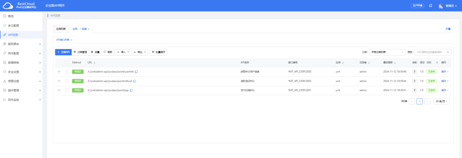Click the 刷新 refresh button
Image resolution: width=462 pixels, height=158 pixels.
(x=108, y=52)
